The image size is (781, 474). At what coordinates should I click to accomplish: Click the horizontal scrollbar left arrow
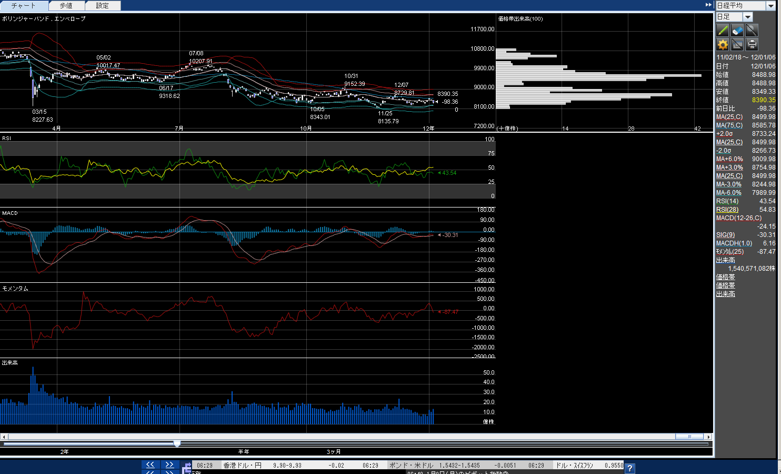coord(4,437)
